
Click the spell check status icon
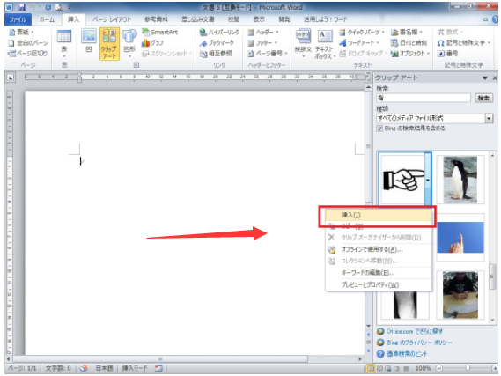(x=84, y=368)
